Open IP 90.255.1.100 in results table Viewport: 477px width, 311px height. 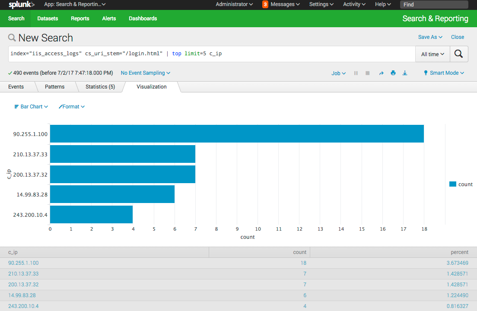coord(23,263)
